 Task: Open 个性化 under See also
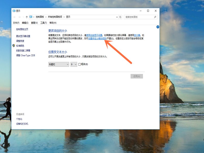19,119
